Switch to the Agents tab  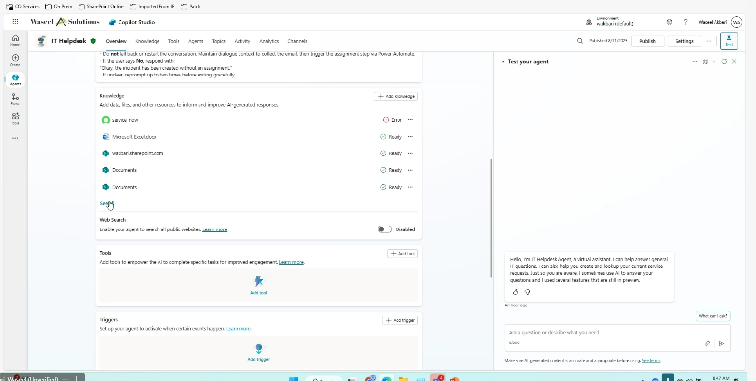[x=196, y=41]
